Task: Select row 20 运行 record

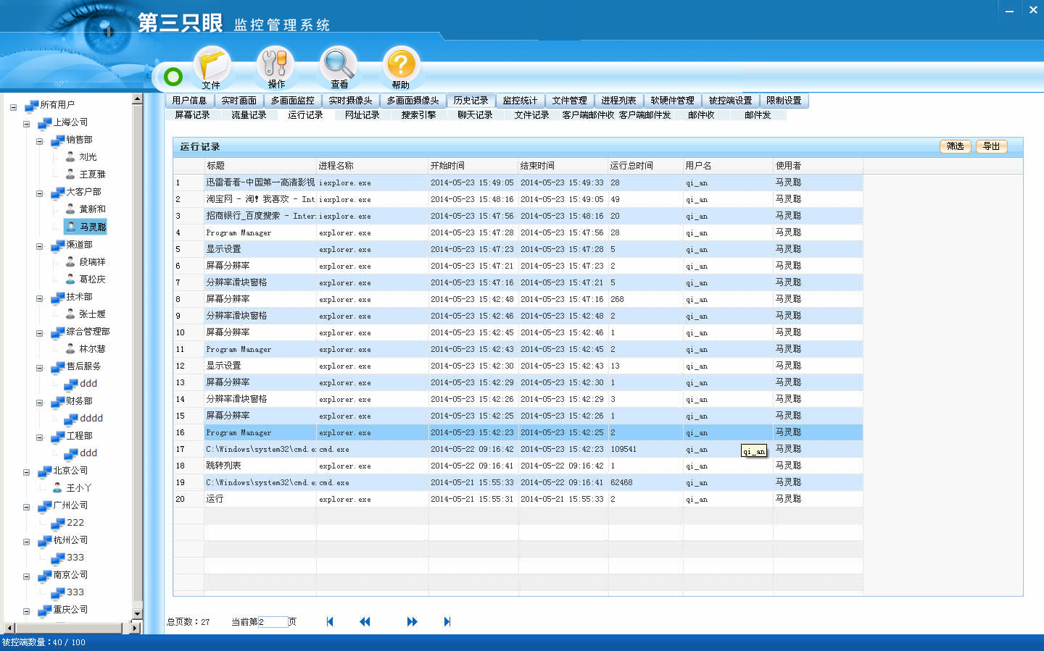Action: point(518,499)
